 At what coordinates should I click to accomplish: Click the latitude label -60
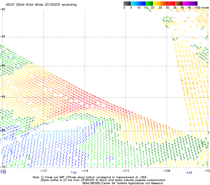(3, 9)
